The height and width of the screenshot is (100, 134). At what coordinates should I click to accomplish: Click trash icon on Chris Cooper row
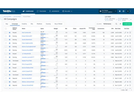[x=130, y=64]
